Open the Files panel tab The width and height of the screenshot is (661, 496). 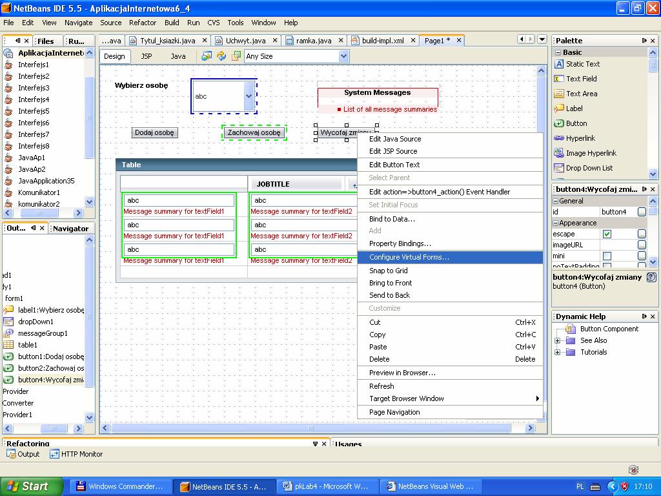pyautogui.click(x=46, y=41)
